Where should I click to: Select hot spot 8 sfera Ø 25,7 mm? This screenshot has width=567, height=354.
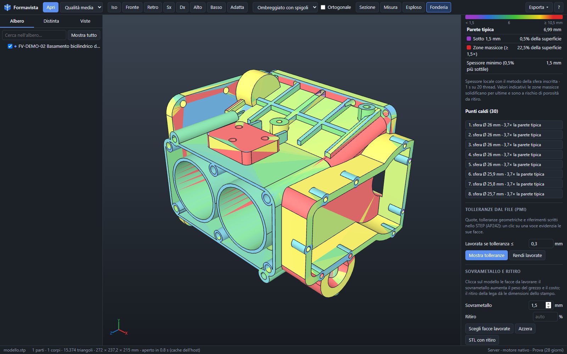[514, 194]
